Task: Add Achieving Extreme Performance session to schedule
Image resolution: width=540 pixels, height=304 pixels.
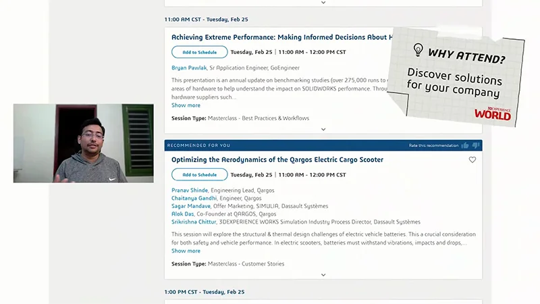Action: tap(199, 52)
